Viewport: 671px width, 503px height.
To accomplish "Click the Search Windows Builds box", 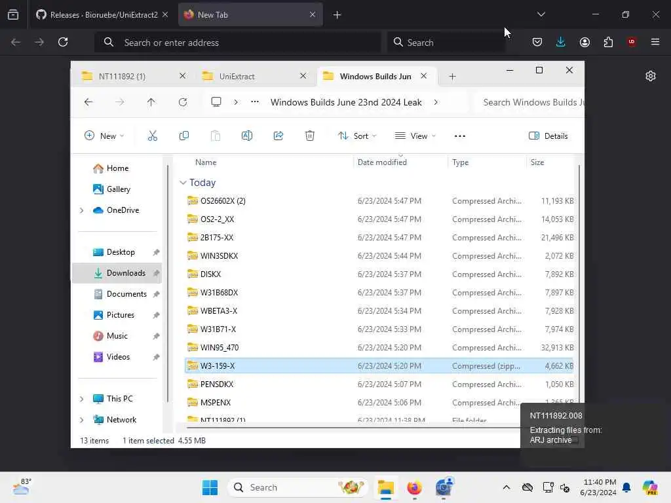I will [x=529, y=102].
